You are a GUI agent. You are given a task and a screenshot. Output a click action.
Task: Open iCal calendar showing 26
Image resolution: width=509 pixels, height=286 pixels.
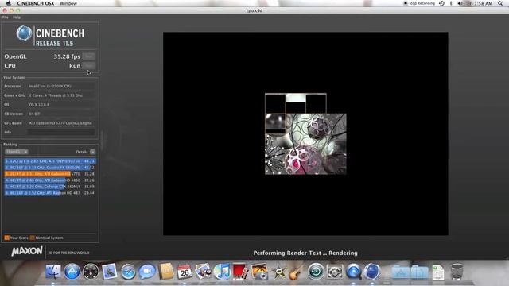tap(185, 272)
